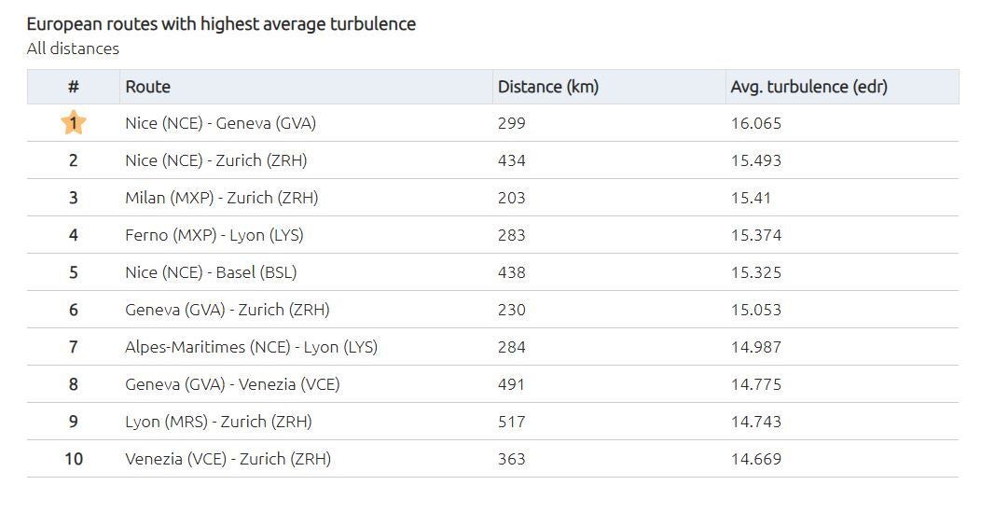Select the 517 distance cell
Screen dimensions: 981x527
(511, 422)
